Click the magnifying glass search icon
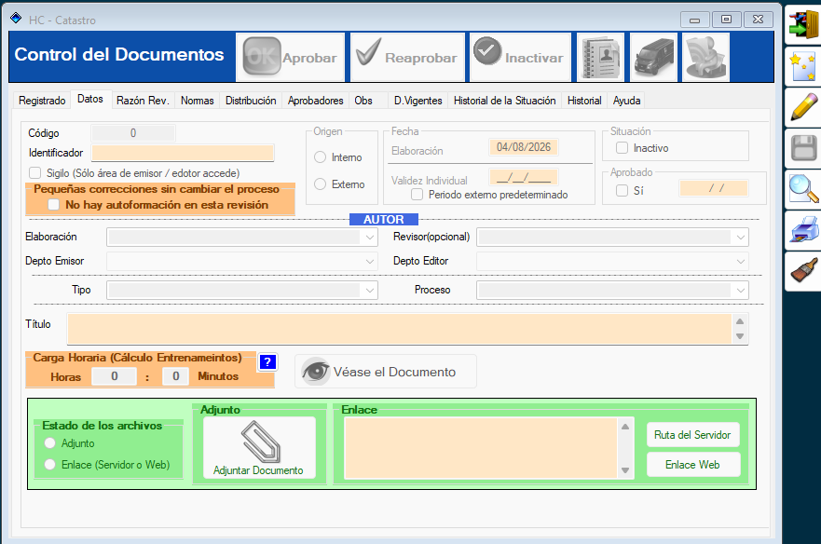This screenshot has width=821, height=544. click(804, 189)
